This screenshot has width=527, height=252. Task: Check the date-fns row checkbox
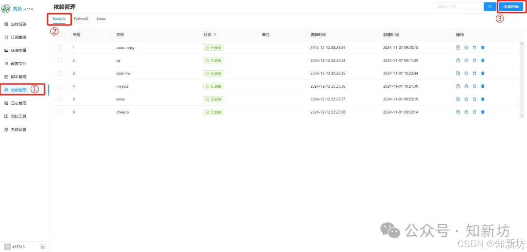click(61, 73)
